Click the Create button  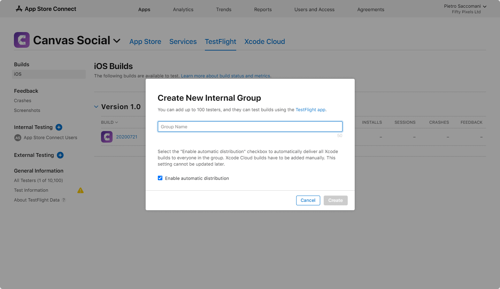336,200
